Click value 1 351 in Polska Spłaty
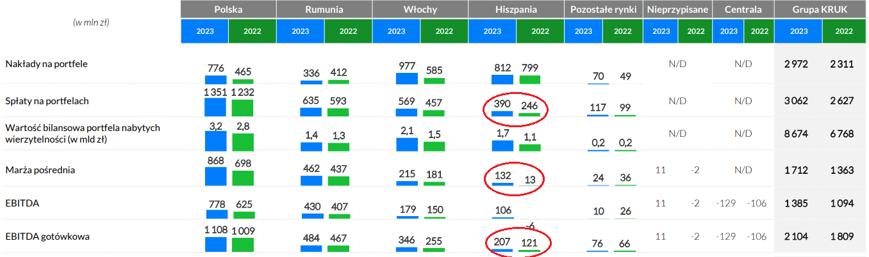 coord(215,91)
